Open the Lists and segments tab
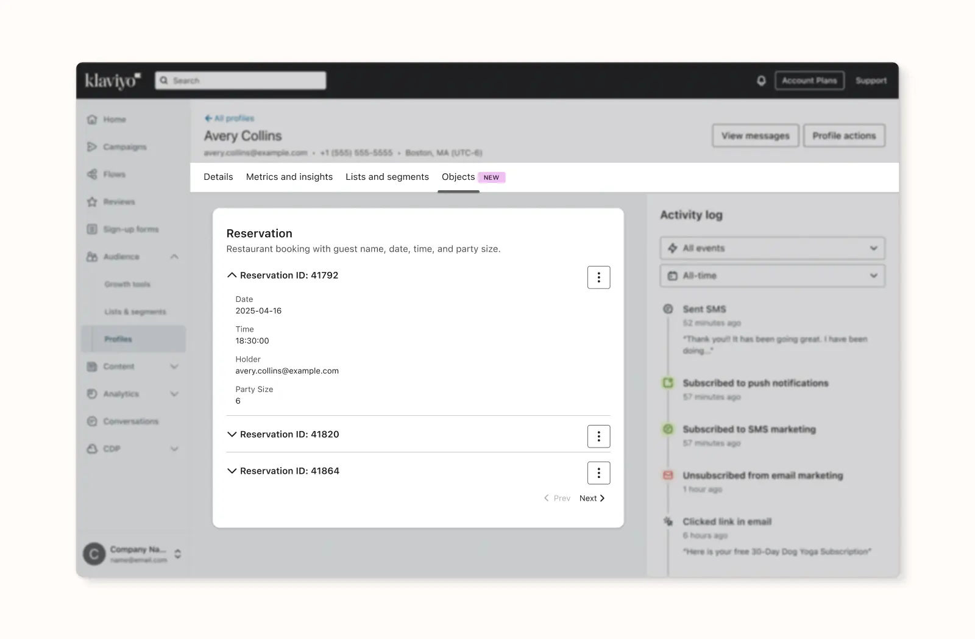The image size is (975, 639). click(387, 177)
